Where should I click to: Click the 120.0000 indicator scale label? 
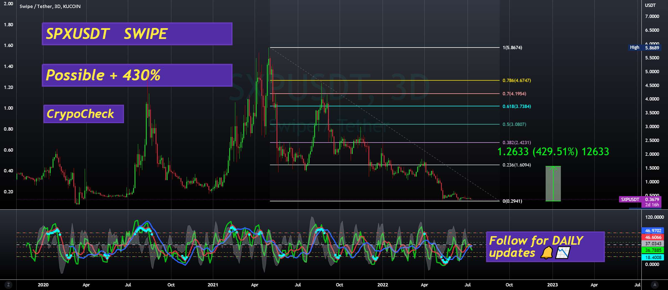(x=654, y=217)
